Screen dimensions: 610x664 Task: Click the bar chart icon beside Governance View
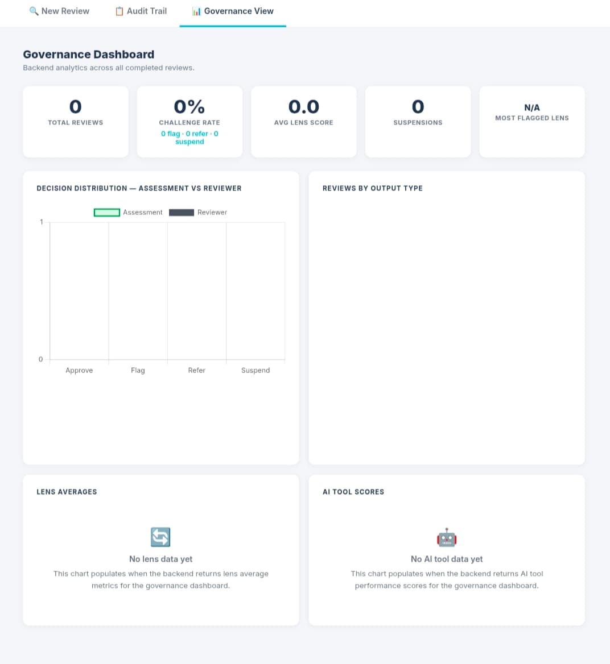196,11
